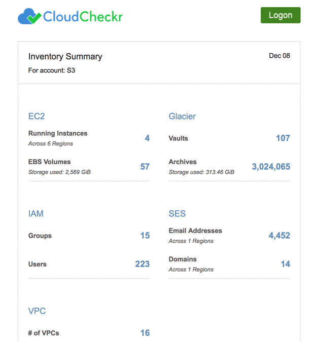Click the Dec 08 date
316x342 pixels.
[x=279, y=56]
